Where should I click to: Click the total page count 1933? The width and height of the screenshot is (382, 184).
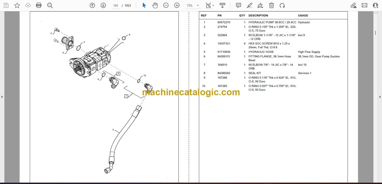[x=128, y=5]
